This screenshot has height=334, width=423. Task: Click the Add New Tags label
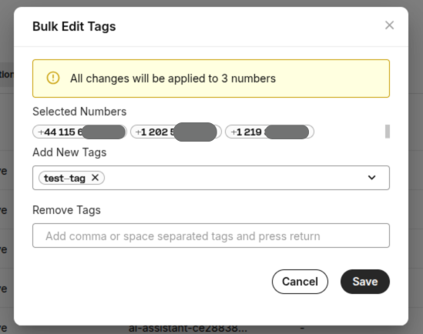(x=69, y=152)
